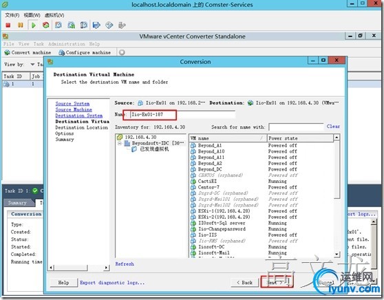The height and width of the screenshot is (300, 384).
Task: Sort by Power state column header
Action: point(300,138)
